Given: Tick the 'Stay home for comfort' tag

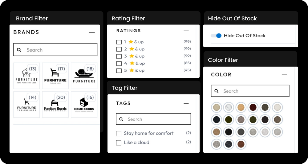Looking at the screenshot, I should point(119,133).
